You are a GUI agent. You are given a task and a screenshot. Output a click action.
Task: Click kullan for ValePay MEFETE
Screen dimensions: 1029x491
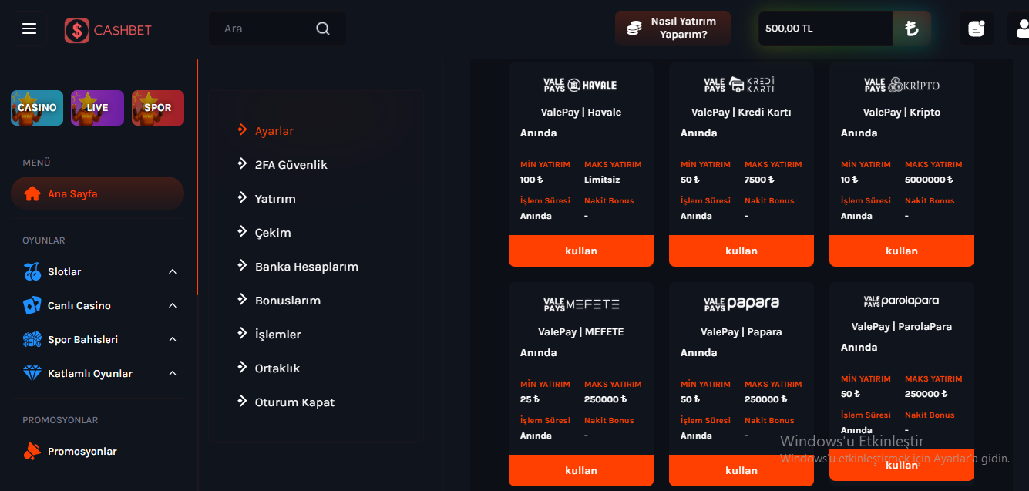[x=581, y=470]
